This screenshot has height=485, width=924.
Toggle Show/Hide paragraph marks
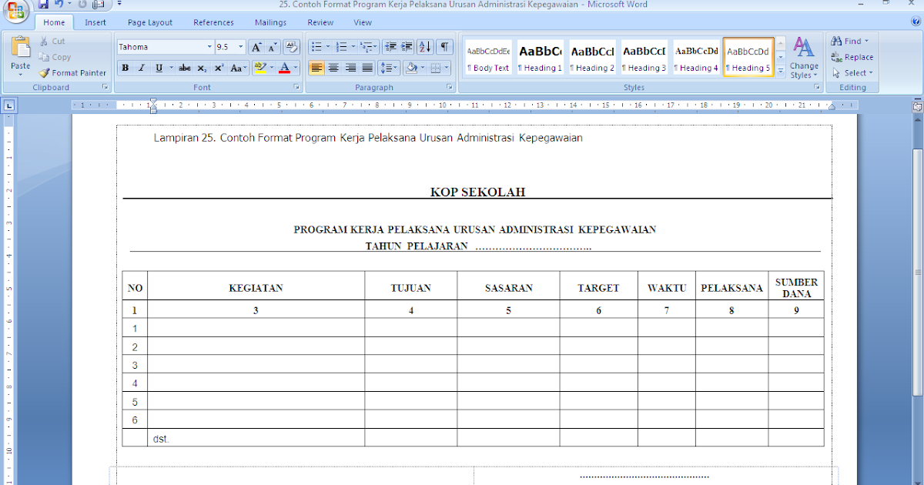click(444, 46)
